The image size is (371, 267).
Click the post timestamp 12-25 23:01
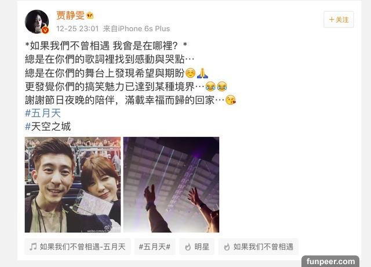click(77, 29)
